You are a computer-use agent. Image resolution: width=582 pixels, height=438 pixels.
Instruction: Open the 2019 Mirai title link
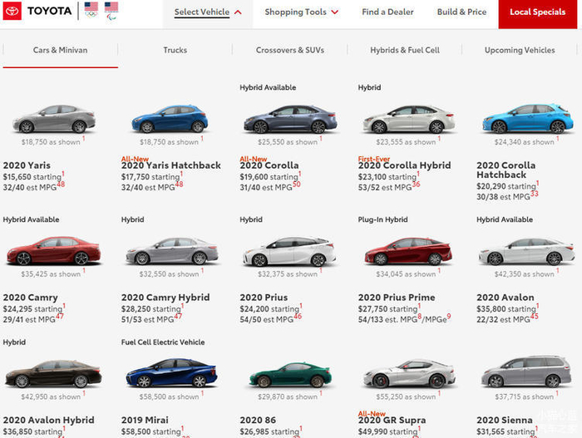[145, 420]
